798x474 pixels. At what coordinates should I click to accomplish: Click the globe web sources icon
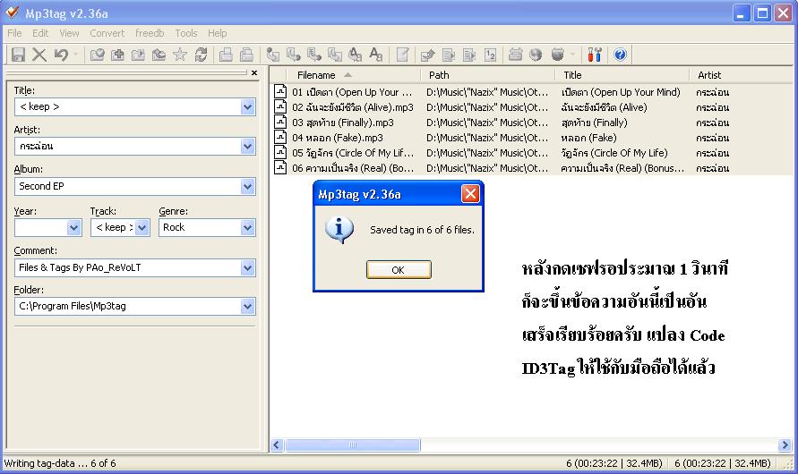(536, 55)
